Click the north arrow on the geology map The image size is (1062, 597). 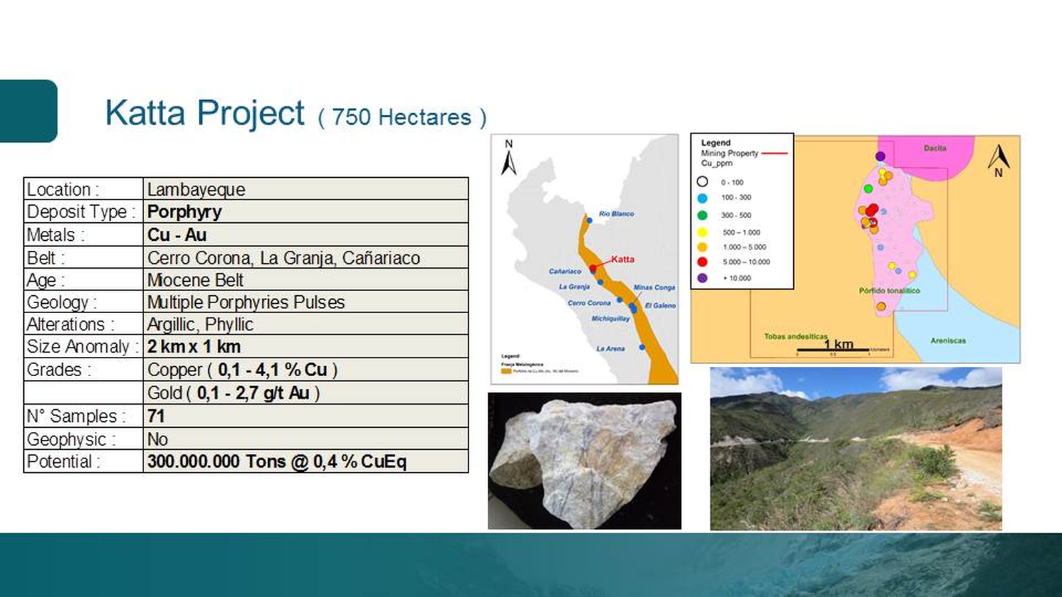point(998,159)
